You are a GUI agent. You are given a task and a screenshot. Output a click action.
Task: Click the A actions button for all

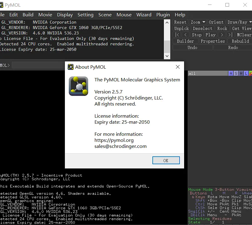click(x=231, y=73)
